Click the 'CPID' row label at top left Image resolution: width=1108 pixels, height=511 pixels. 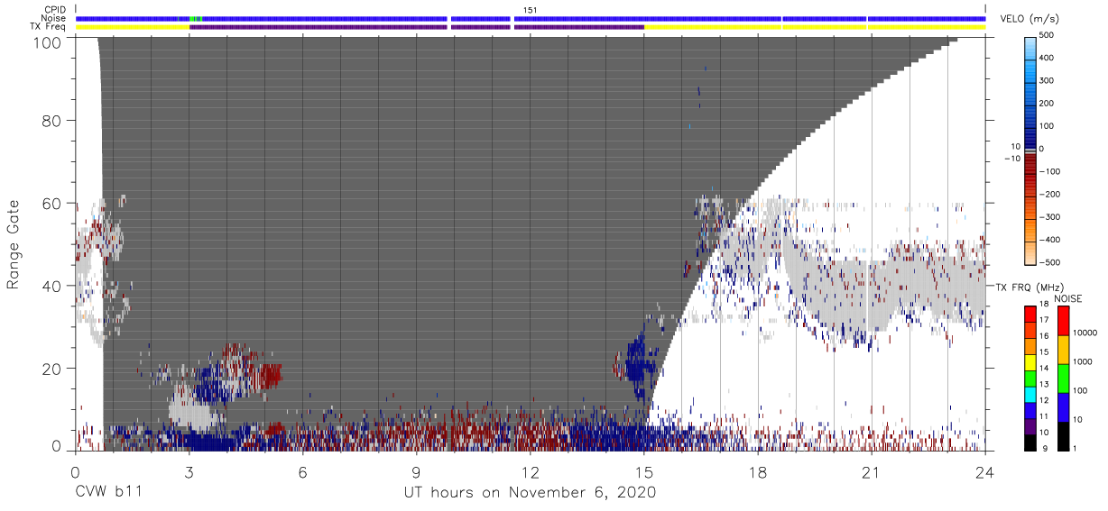(x=54, y=10)
